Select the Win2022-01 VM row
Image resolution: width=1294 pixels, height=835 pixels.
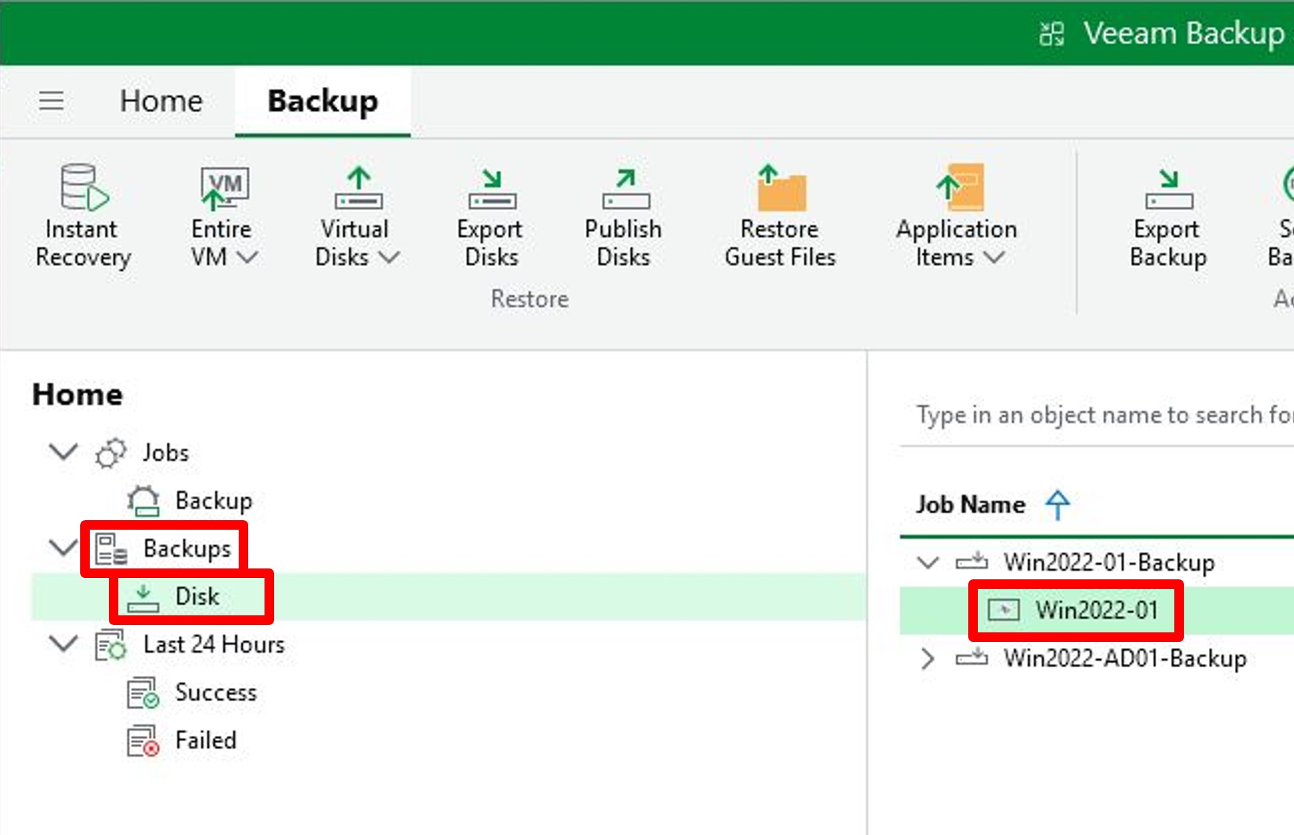(x=1097, y=611)
